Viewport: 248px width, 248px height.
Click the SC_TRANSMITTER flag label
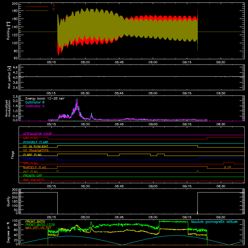click(36, 150)
